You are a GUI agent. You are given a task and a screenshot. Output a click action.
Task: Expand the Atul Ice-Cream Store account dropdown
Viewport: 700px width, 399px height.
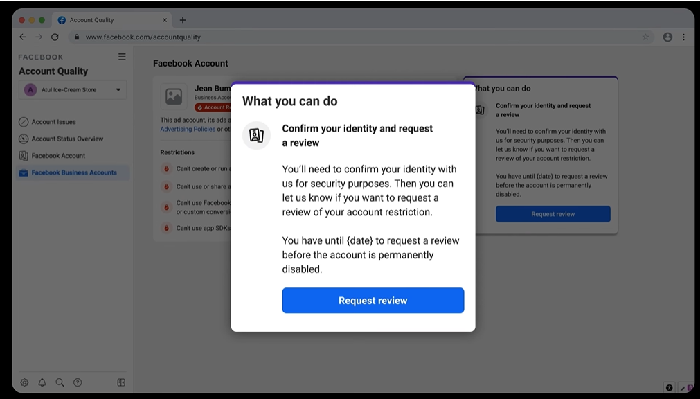click(73, 90)
